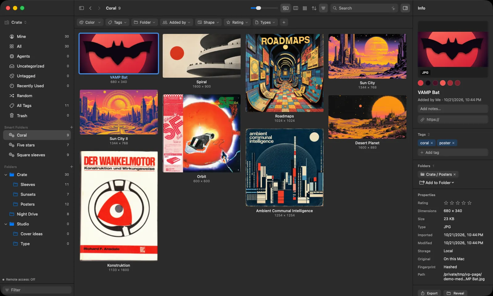Open the Sunsets folder
Viewport: 493px width, 296px height.
pos(37,194)
